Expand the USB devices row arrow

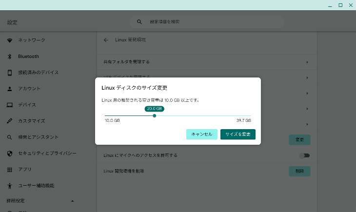tap(307, 78)
